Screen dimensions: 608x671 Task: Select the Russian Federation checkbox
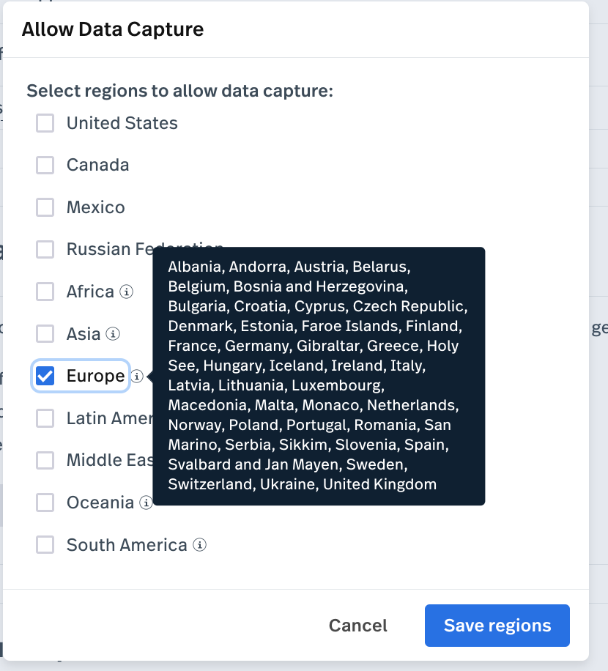tap(45, 250)
